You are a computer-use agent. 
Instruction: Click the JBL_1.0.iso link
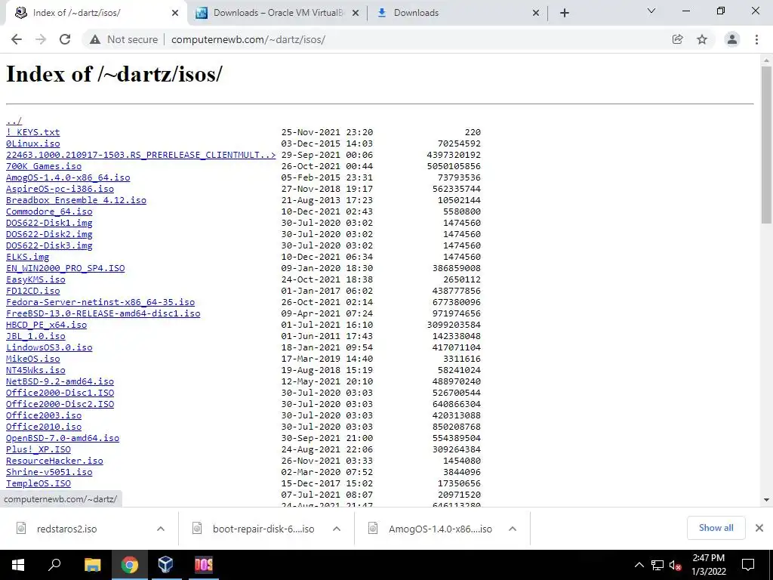pyautogui.click(x=35, y=336)
